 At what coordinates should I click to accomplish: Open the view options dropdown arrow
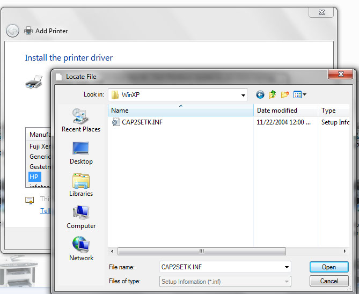(x=304, y=94)
